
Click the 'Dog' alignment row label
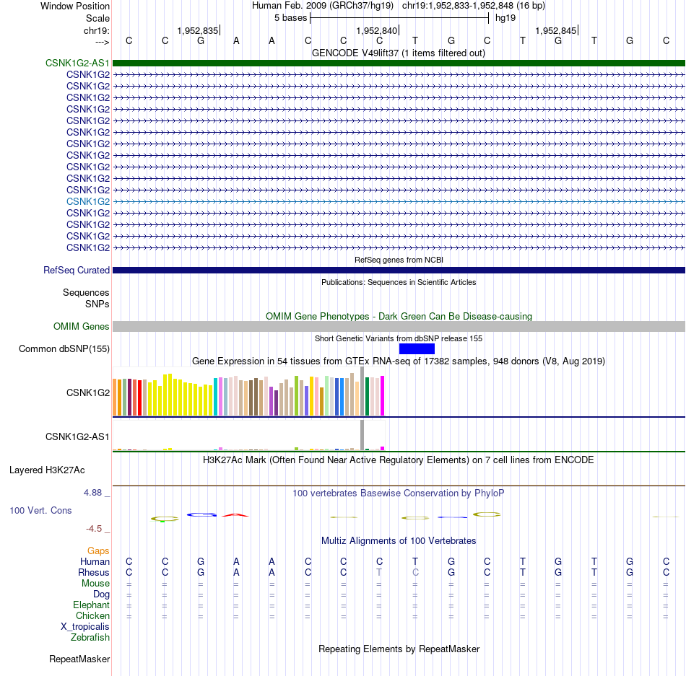[x=101, y=594]
